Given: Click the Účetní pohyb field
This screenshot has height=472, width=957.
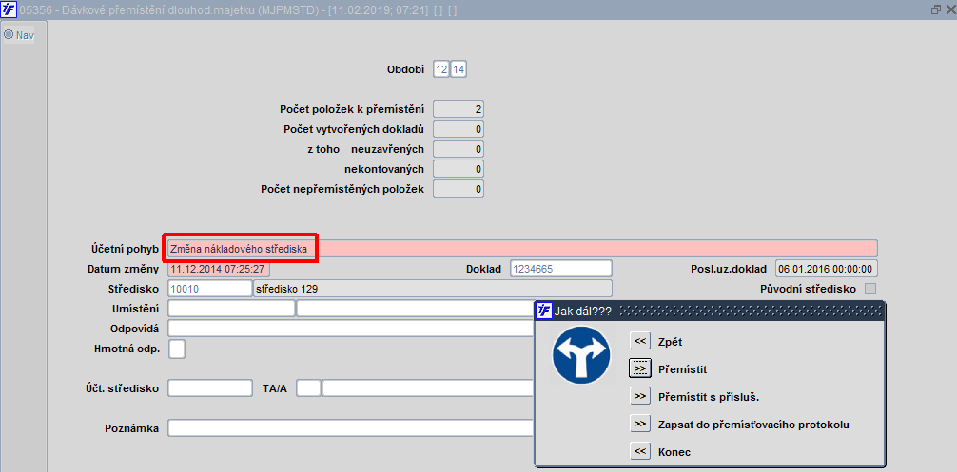Looking at the screenshot, I should pos(522,249).
